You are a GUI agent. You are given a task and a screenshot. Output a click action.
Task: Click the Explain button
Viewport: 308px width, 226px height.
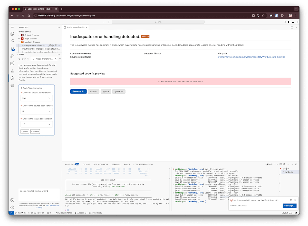(94, 91)
